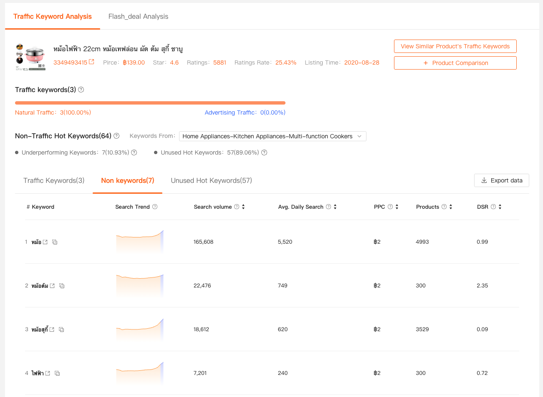The height and width of the screenshot is (397, 543).
Task: Click the rice cooker product thumbnail
Action: click(x=30, y=57)
